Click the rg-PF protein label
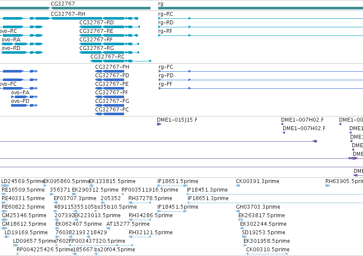Image resolution: width=363 pixels, height=256 pixels. click(x=166, y=84)
